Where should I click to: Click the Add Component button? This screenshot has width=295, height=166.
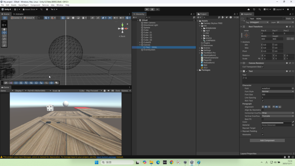pos(267,140)
